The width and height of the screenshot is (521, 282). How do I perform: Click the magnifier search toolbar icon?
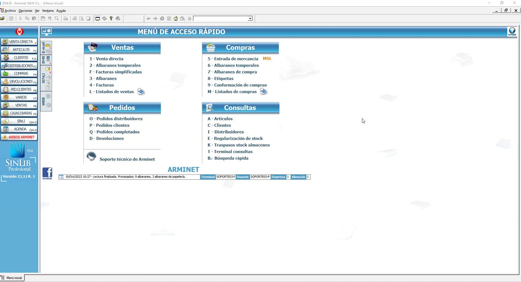click(57, 18)
